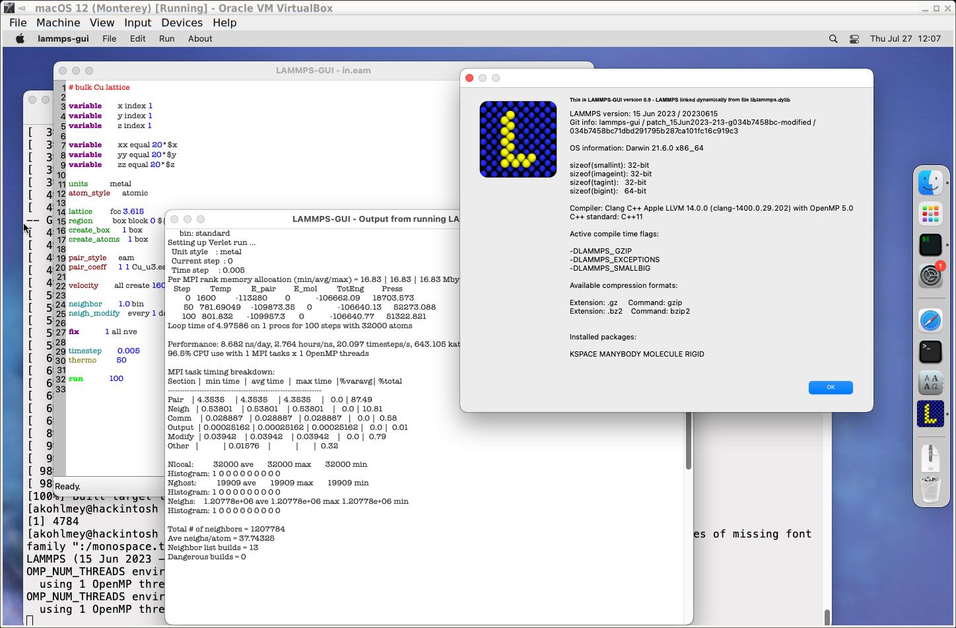Viewport: 956px width, 628px height.
Task: Launch Safari from the dock
Action: click(930, 322)
